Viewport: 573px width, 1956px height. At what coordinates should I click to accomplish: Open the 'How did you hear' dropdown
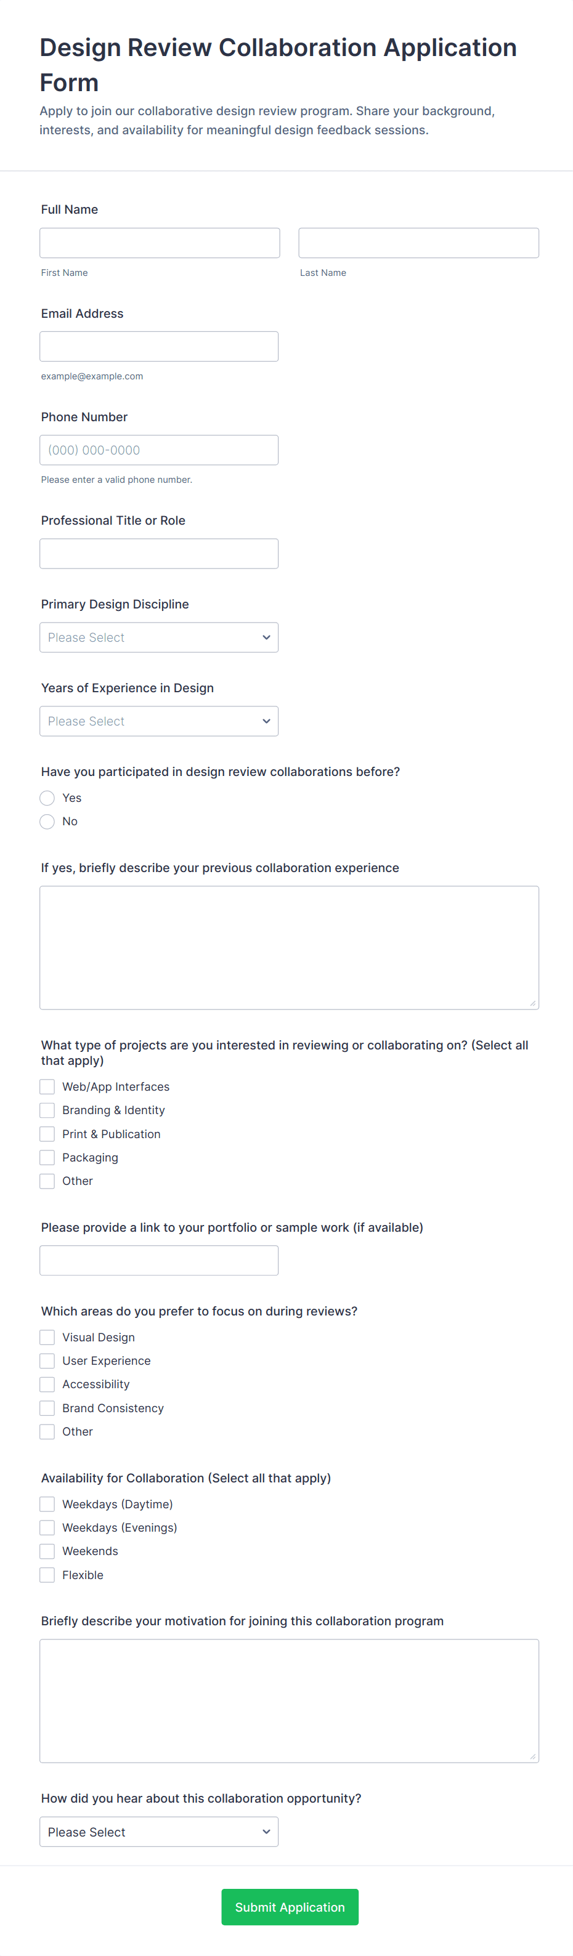pyautogui.click(x=159, y=1832)
